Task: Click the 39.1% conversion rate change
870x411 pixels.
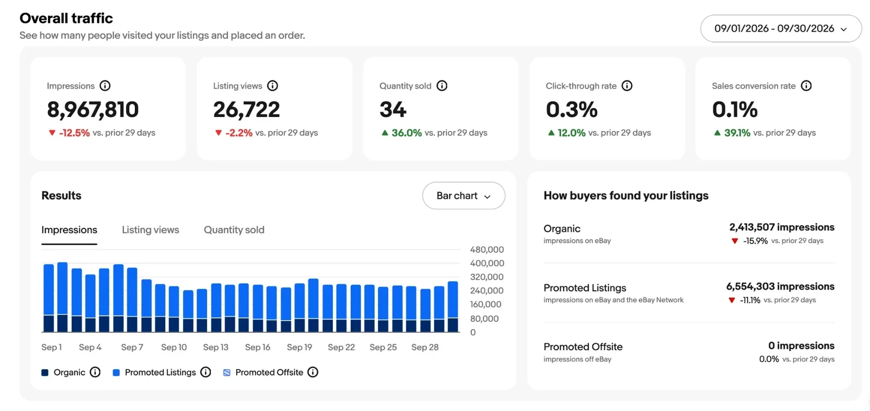Action: tap(737, 133)
